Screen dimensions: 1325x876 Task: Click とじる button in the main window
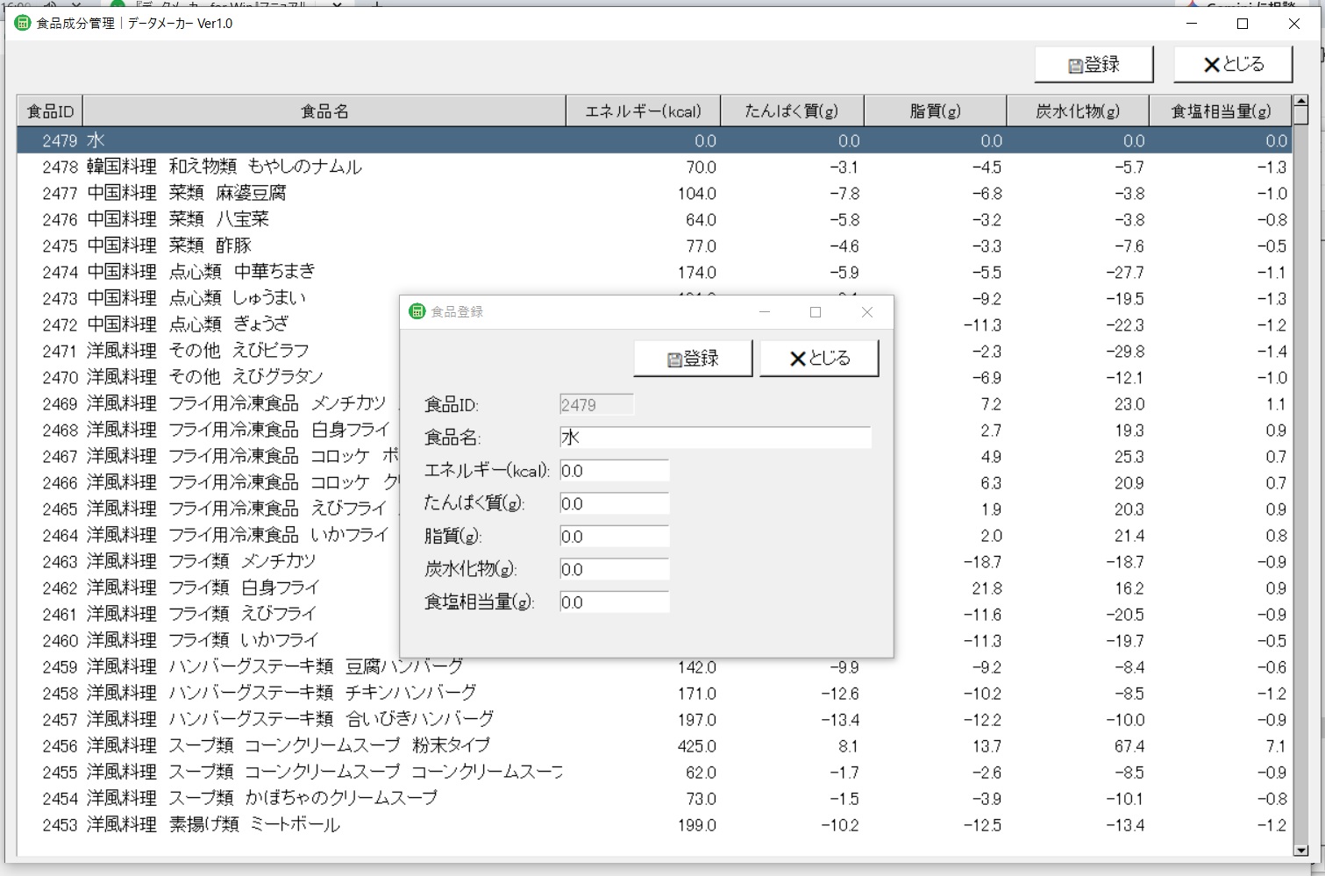point(1233,65)
